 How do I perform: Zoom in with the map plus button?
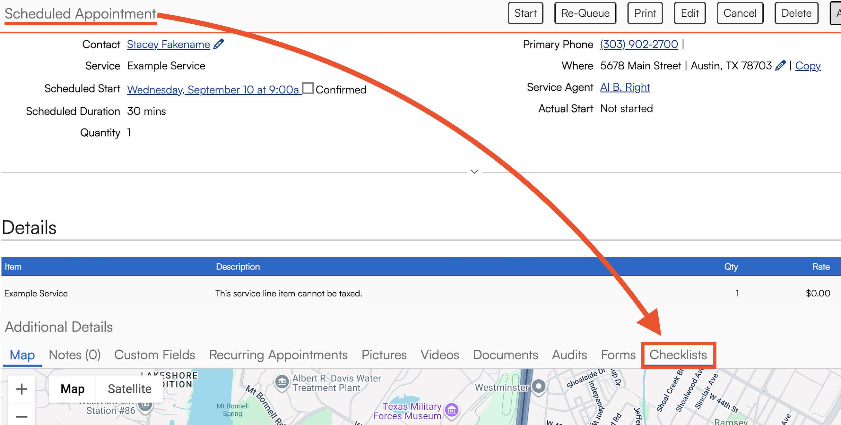22,389
